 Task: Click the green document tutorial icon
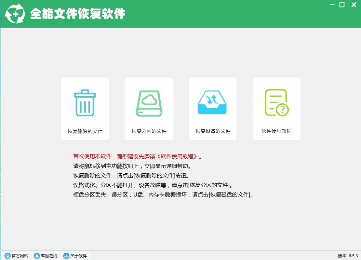(277, 102)
